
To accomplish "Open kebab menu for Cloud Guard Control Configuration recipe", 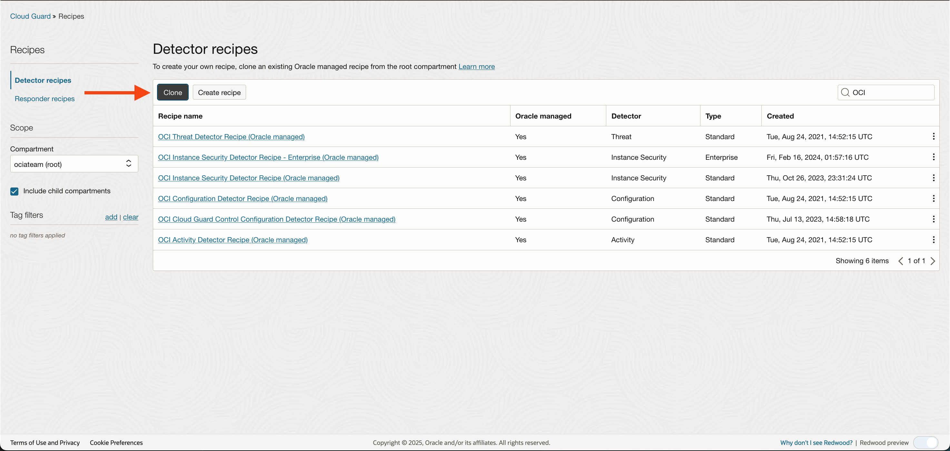I will coord(934,219).
